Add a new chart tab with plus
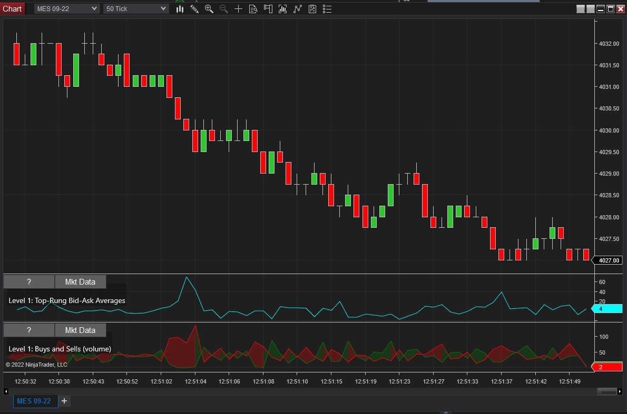Image resolution: width=627 pixels, height=414 pixels. [64, 401]
